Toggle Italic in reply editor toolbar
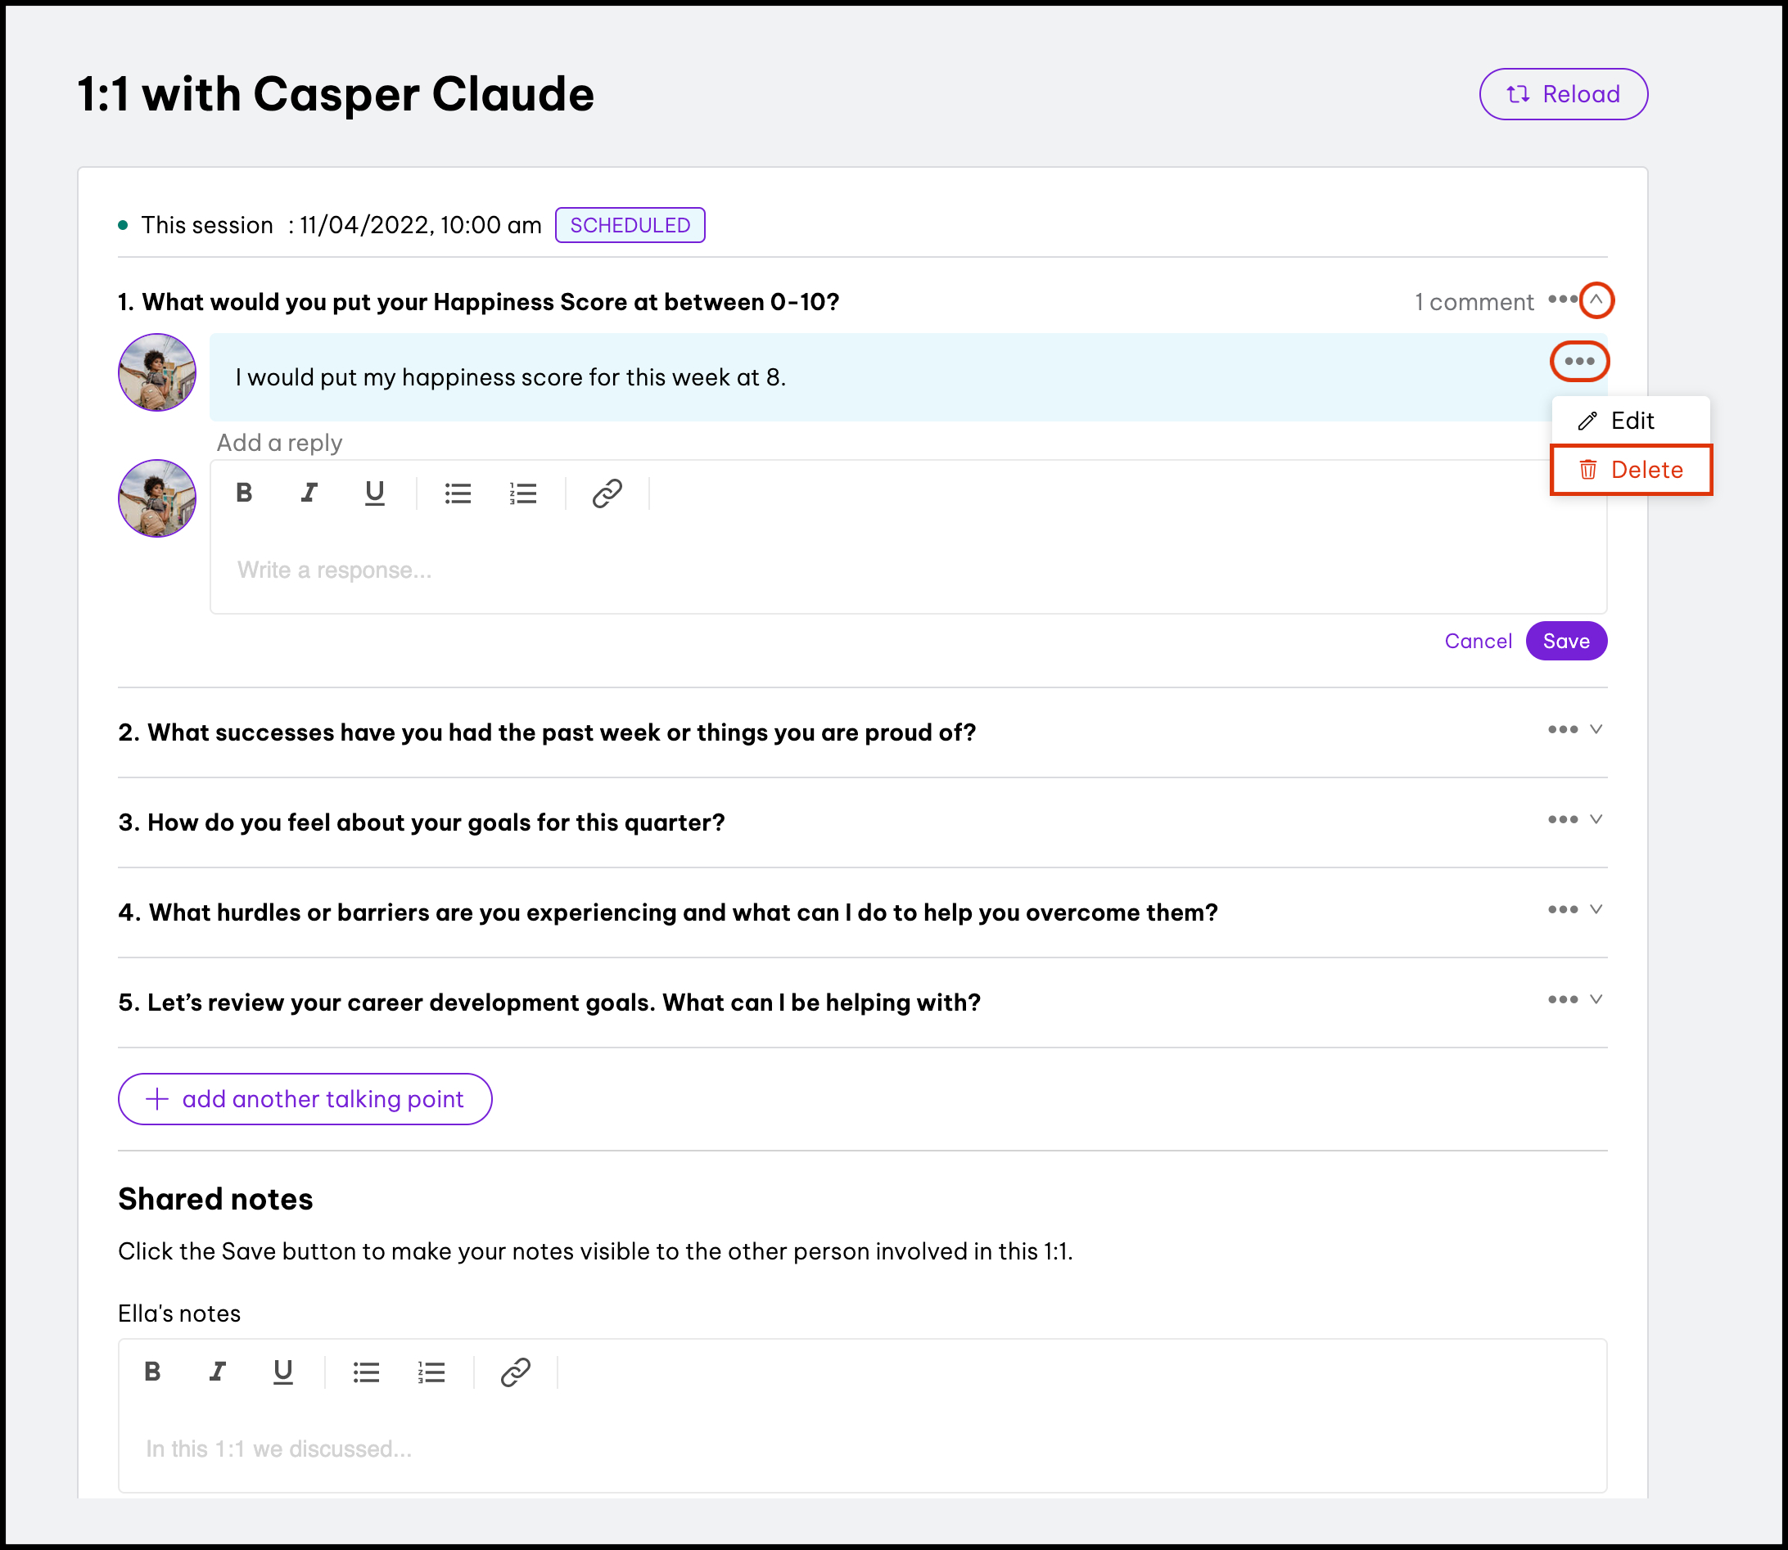1788x1550 pixels. click(309, 493)
